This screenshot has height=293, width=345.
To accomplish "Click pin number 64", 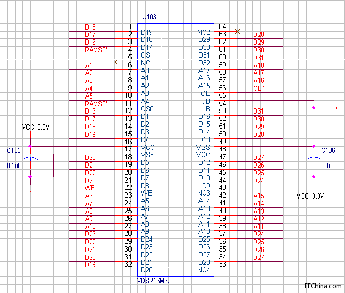I will (222, 26).
